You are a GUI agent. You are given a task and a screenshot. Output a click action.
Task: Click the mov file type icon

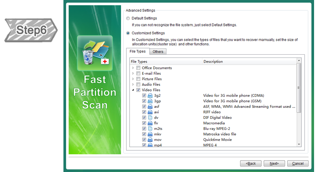click(x=150, y=140)
